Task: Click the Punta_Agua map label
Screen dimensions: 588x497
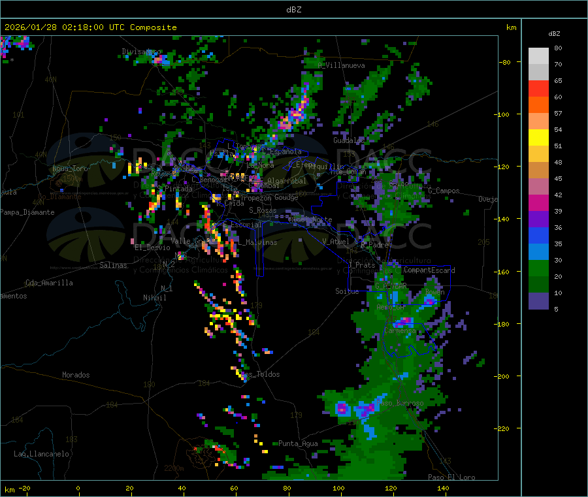Action: tap(298, 443)
